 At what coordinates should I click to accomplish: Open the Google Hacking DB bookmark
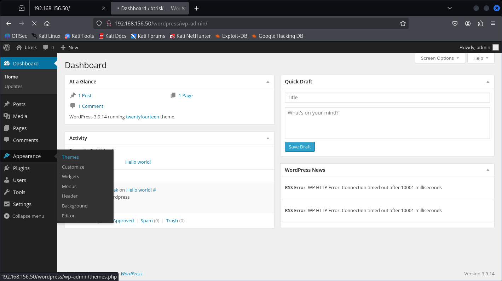(x=277, y=36)
